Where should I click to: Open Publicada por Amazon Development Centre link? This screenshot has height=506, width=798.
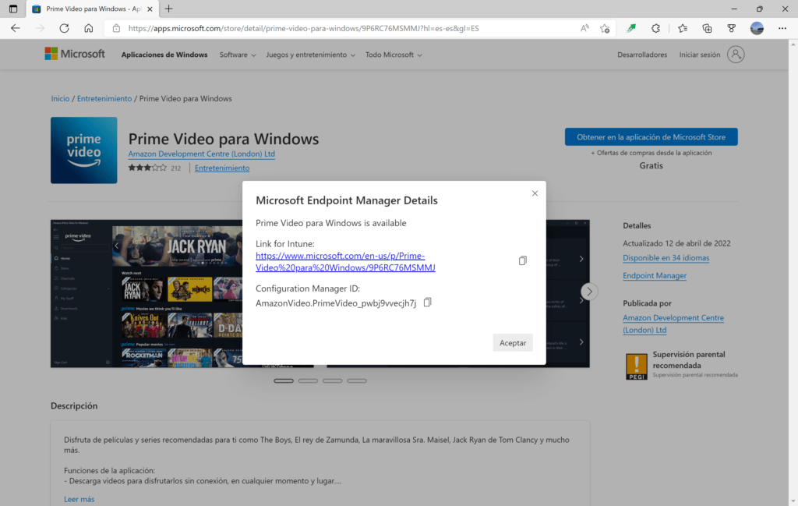(673, 324)
